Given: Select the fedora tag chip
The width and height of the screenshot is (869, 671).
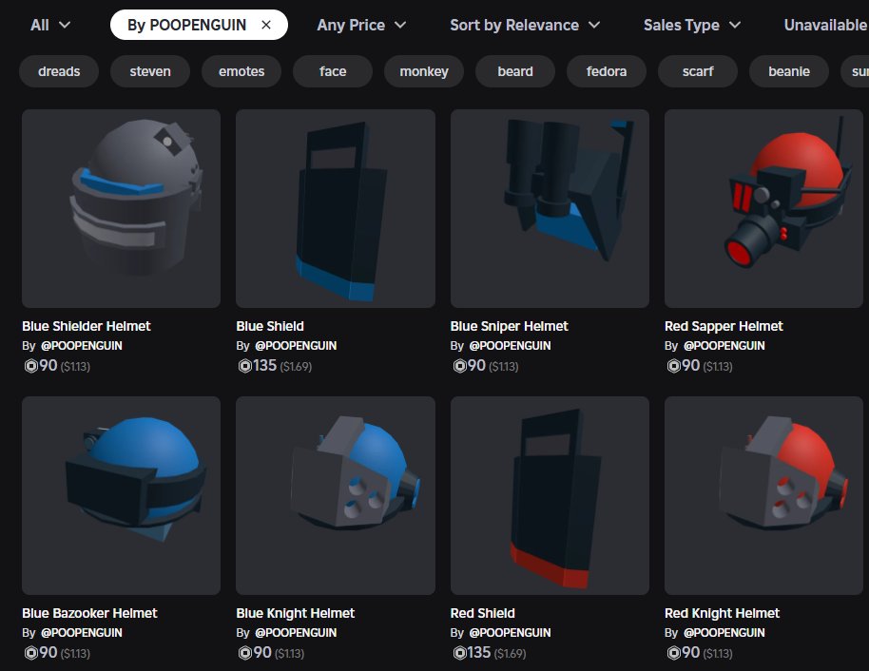Looking at the screenshot, I should (x=607, y=71).
